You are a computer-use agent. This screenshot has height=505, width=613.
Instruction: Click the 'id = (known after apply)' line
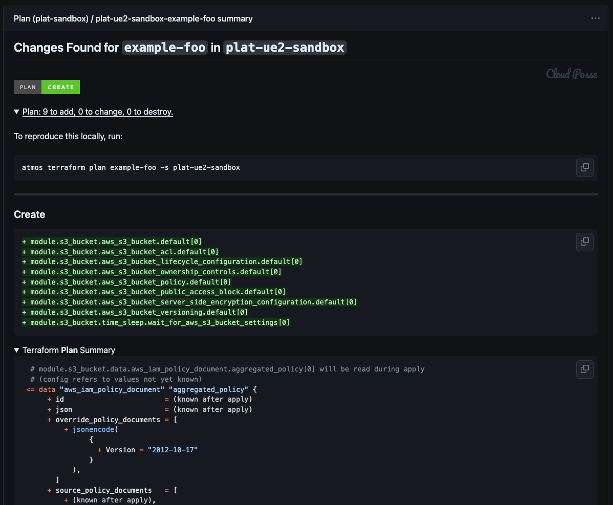point(150,399)
